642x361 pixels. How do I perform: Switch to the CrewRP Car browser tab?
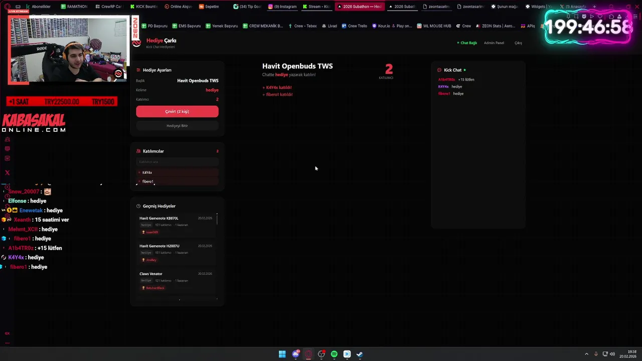[x=108, y=7]
